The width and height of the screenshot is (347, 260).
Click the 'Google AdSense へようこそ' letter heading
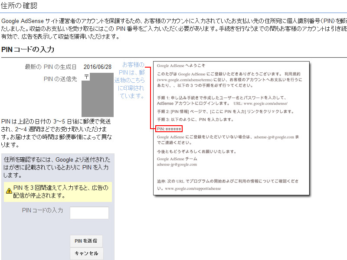click(x=181, y=66)
